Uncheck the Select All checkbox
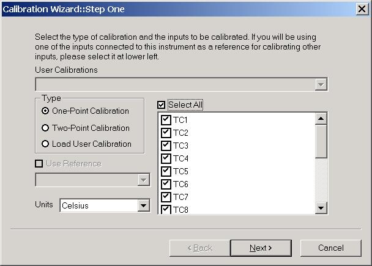Viewport: 372px width, 266px height. point(161,105)
